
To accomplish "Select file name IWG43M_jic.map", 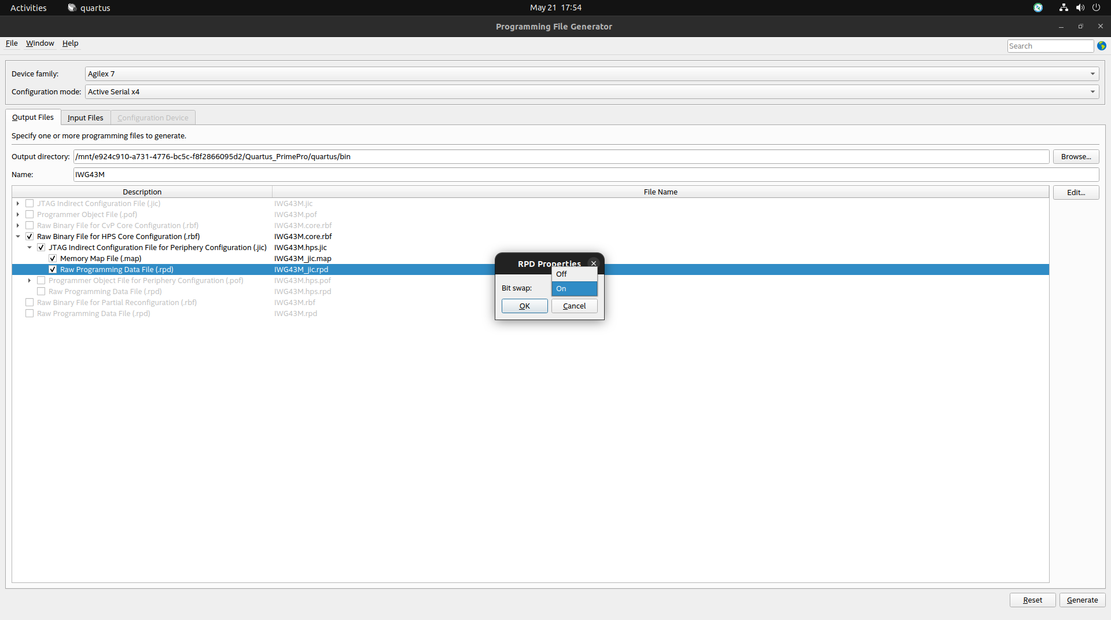I will coord(303,258).
